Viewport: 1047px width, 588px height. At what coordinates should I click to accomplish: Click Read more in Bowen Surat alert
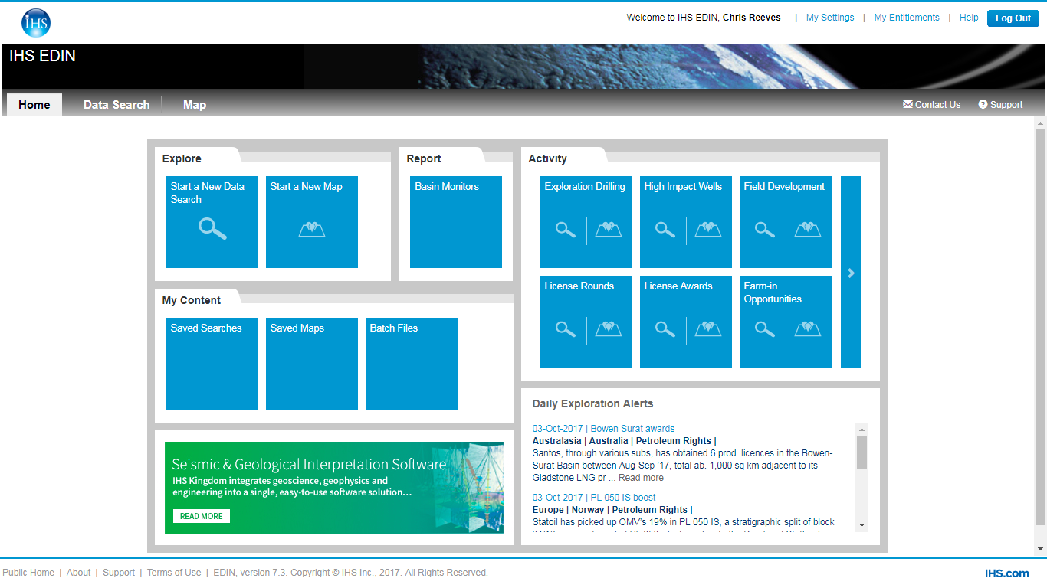641,478
